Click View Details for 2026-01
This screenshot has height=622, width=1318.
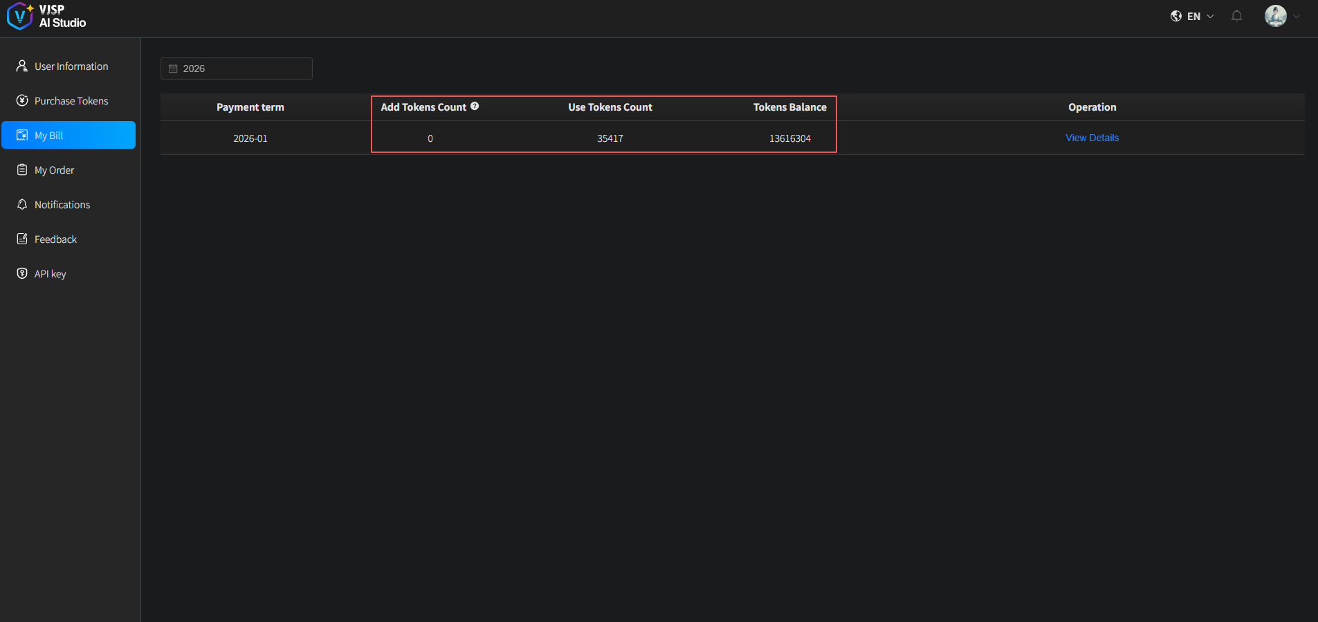(x=1092, y=138)
